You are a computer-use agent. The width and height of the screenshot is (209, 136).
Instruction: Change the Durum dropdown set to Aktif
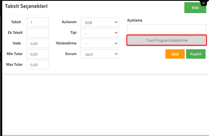click(x=99, y=54)
